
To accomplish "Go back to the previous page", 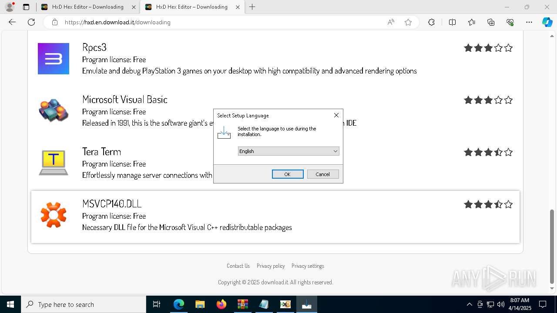I will [x=12, y=22].
